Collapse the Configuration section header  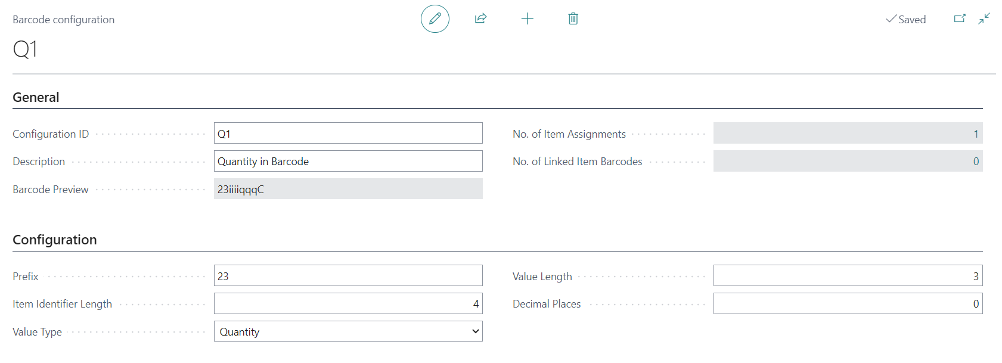(x=55, y=240)
